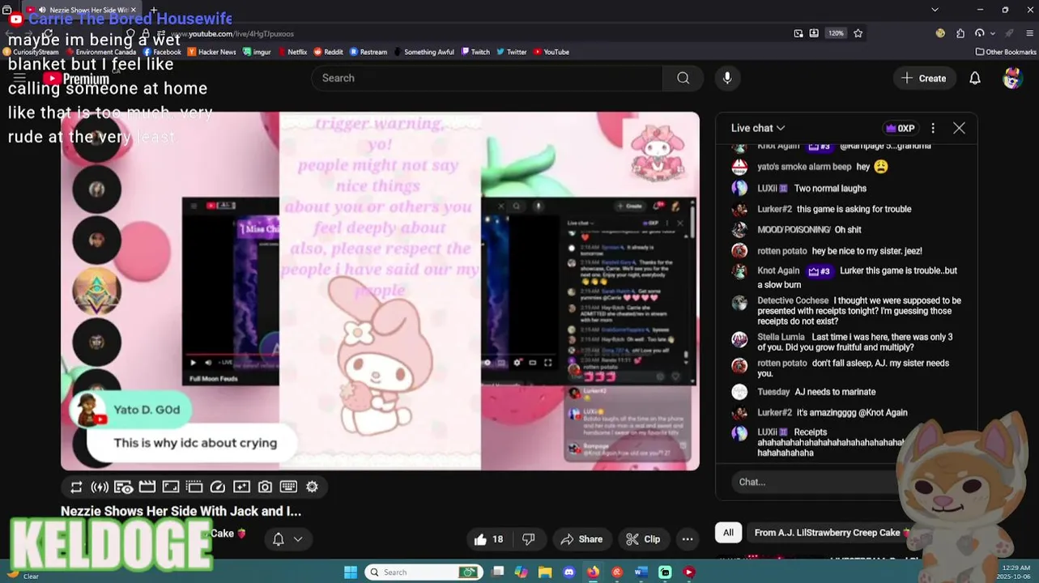Click the expand-frame icon below player
The image size is (1039, 583).
tap(171, 487)
